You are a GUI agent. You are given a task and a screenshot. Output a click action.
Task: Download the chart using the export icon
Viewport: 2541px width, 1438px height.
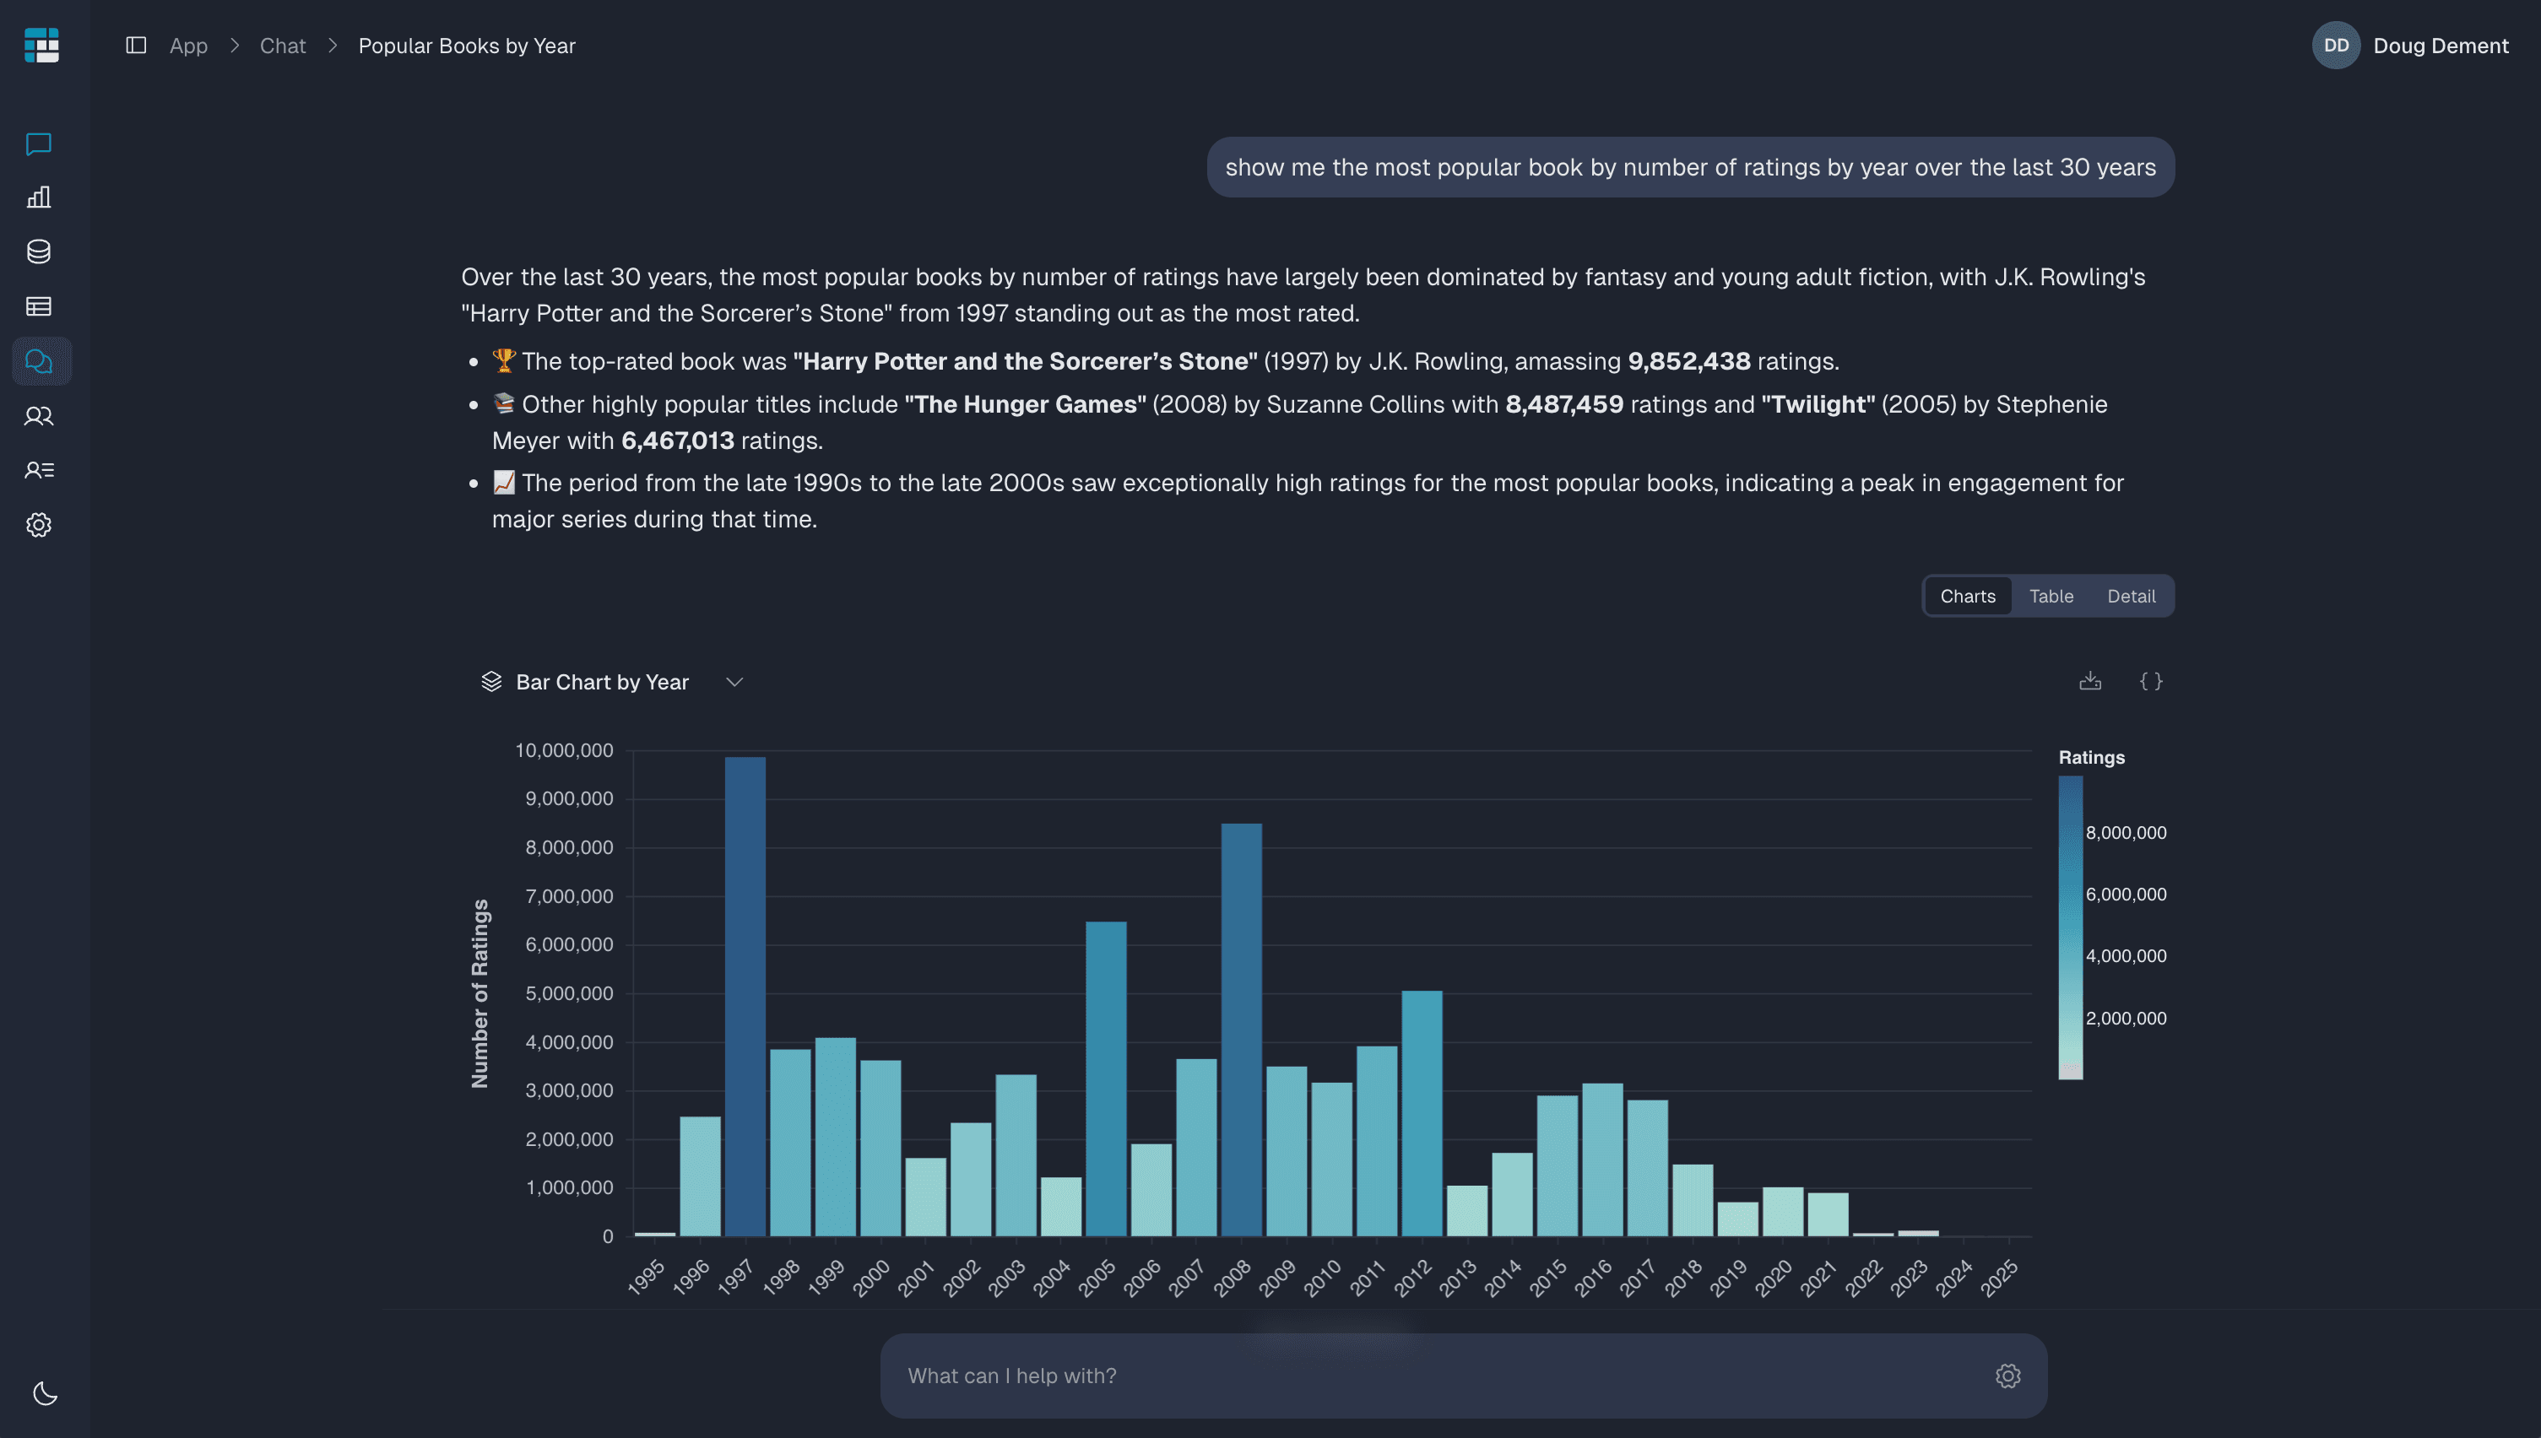tap(2090, 682)
